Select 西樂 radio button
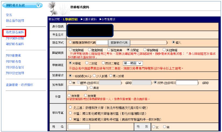Viewport: 222px width, 132px height. (155, 82)
